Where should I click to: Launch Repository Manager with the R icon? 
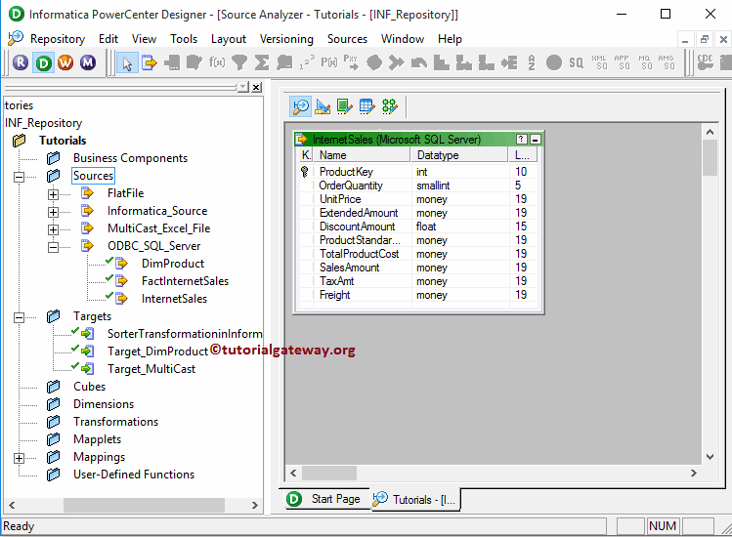click(21, 62)
